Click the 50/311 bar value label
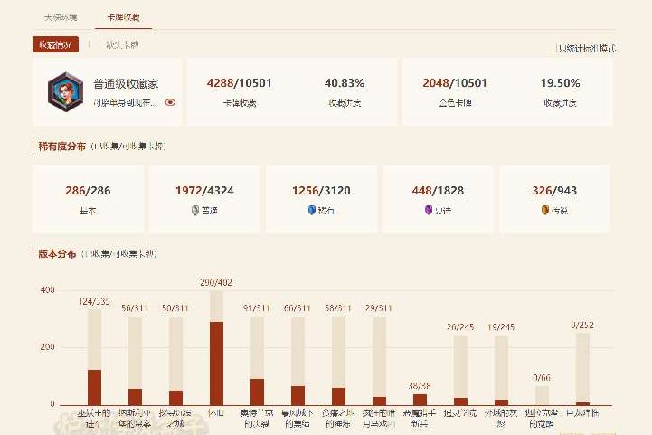This screenshot has width=652, height=435. click(x=175, y=308)
